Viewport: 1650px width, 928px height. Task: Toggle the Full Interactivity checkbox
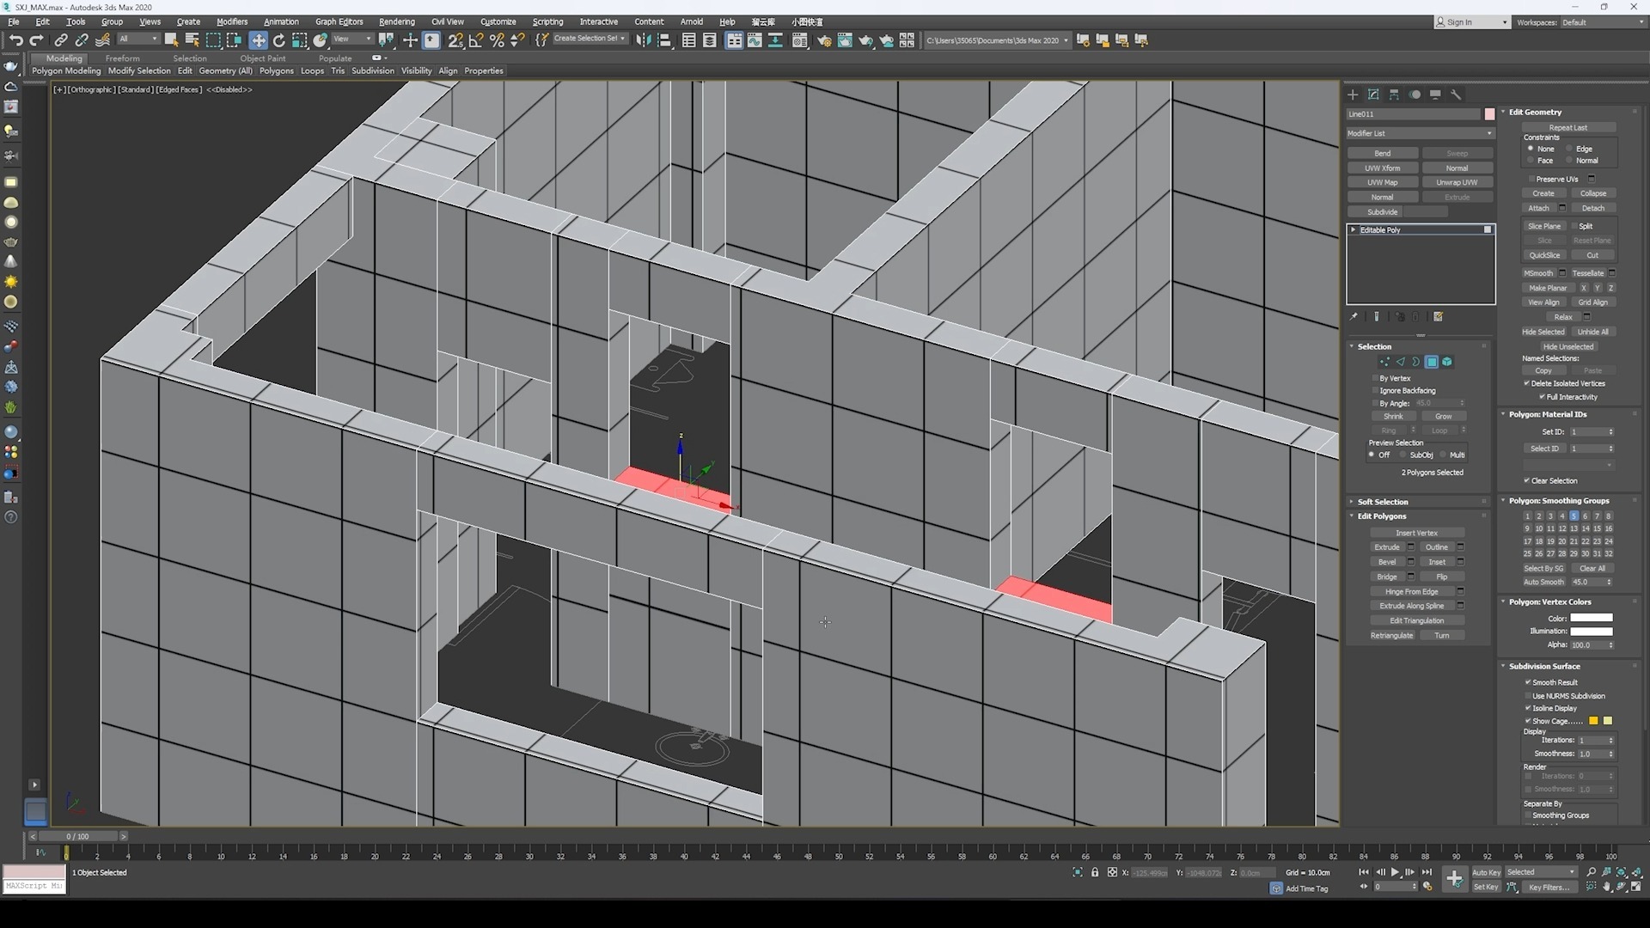pyautogui.click(x=1542, y=397)
